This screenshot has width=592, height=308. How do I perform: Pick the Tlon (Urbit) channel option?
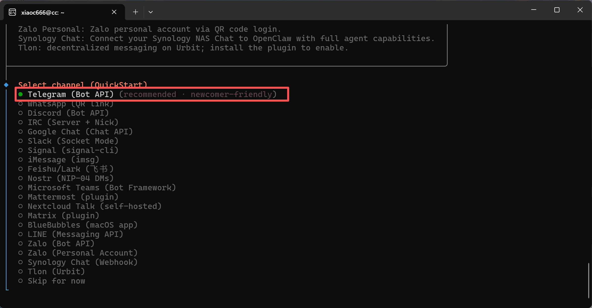coord(56,272)
